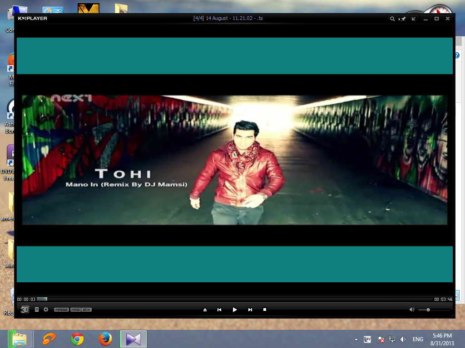This screenshot has height=348, width=465.
Task: Click the MPEG2 video codec badge
Action: 61,309
